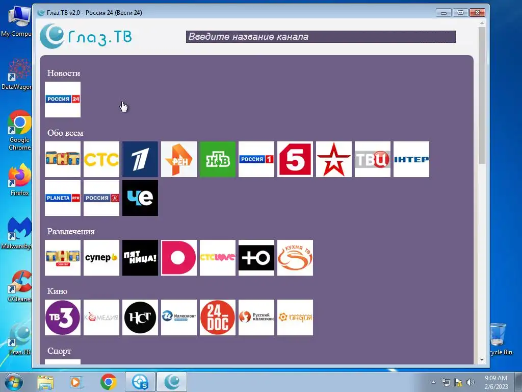The height and width of the screenshot is (392, 522).
Task: Click the Обо всем category heading
Action: (65, 133)
